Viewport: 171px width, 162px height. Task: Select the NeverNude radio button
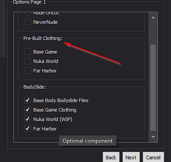tap(27, 22)
